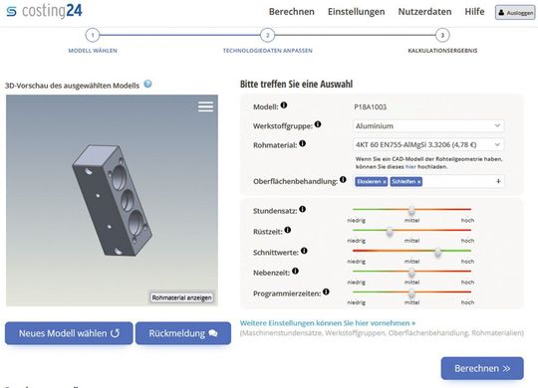Screen dimensions: 538x388
Task: Show info icon next to Schnittwerte
Action: click(304, 251)
